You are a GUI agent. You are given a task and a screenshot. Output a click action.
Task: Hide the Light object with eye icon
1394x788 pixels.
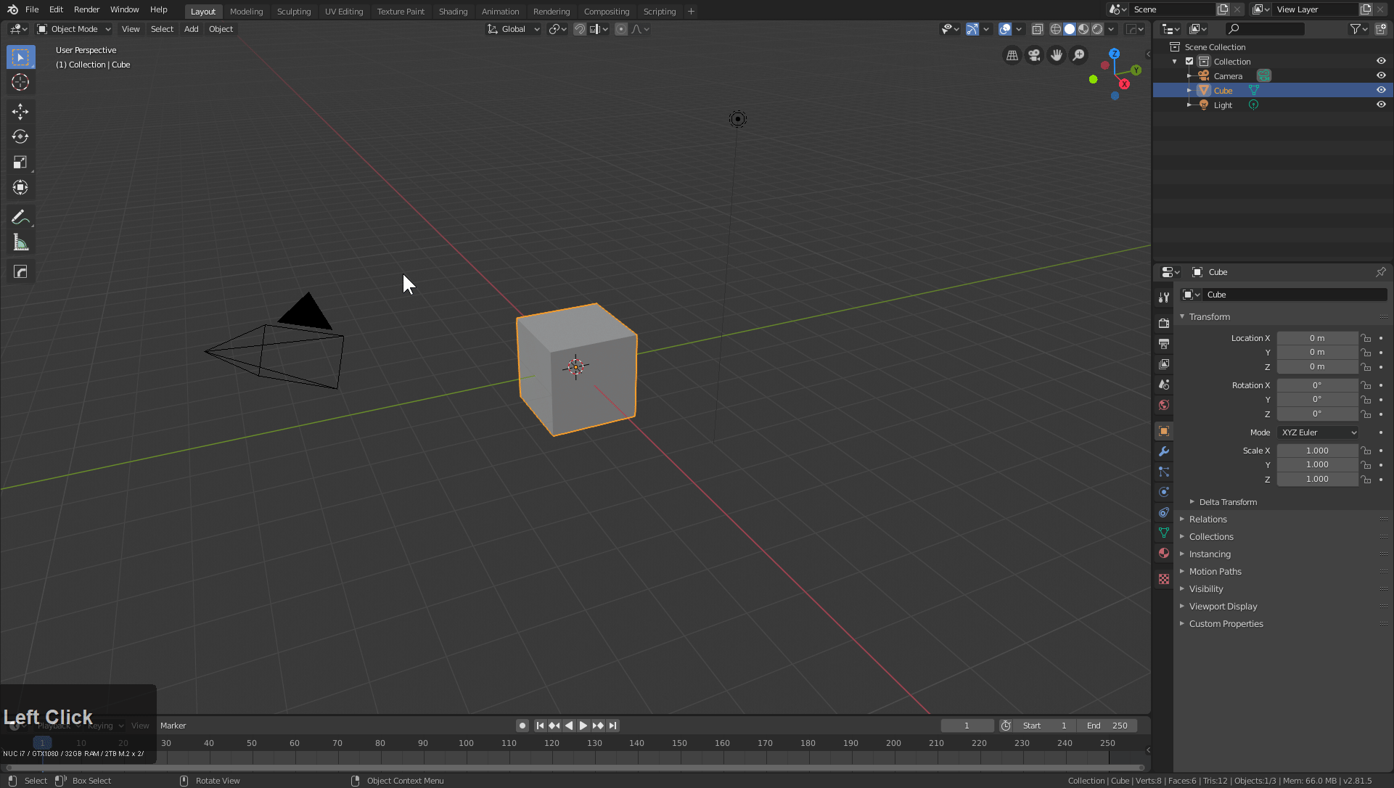1381,104
